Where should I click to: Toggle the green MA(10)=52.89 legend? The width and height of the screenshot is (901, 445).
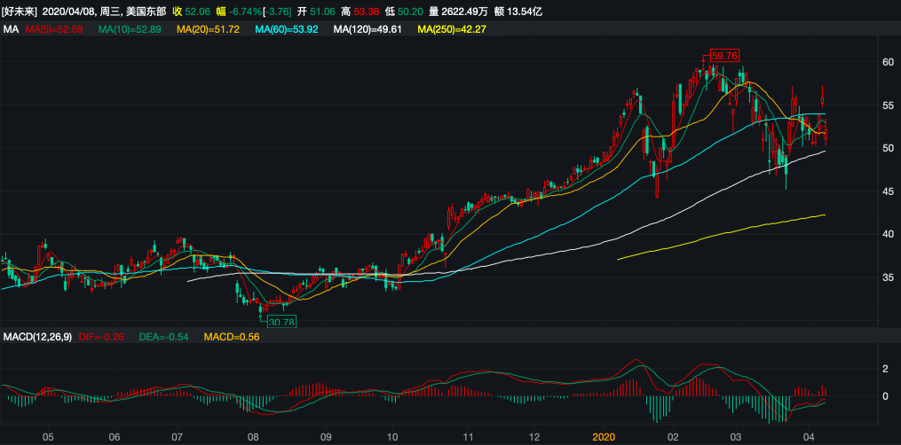pos(130,30)
